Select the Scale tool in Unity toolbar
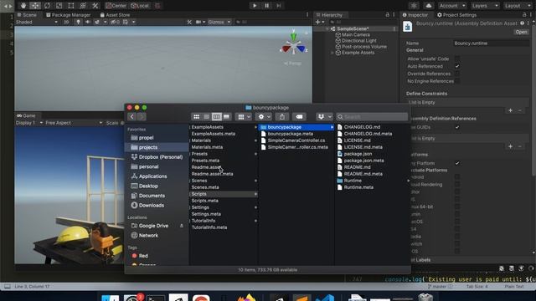The height and width of the screenshot is (301, 536). tap(59, 6)
